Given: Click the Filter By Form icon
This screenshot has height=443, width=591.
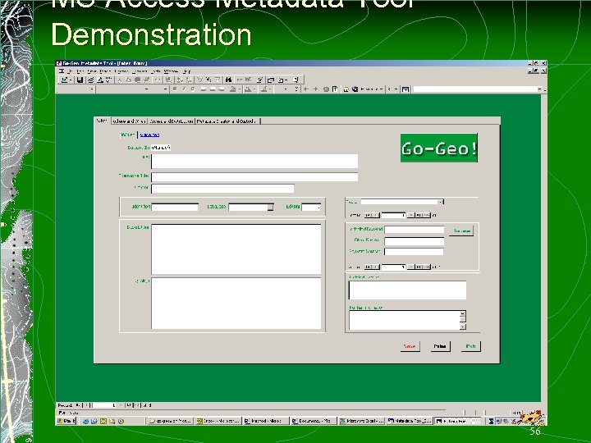Looking at the screenshot, I should [208, 80].
